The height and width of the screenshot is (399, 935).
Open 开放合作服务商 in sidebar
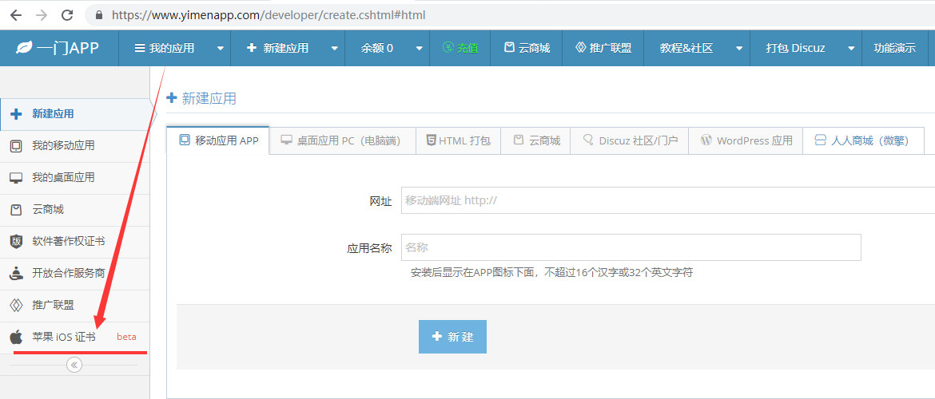tap(74, 274)
